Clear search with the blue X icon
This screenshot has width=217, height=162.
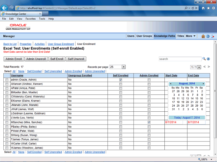[208, 59]
